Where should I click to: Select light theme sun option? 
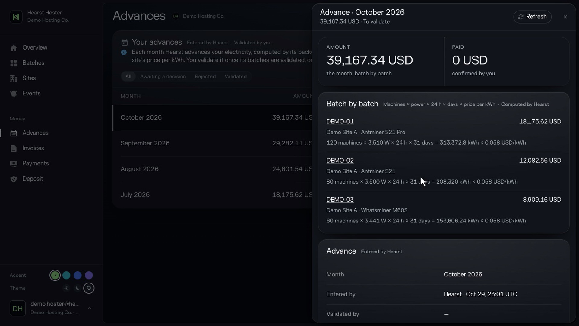(66, 288)
